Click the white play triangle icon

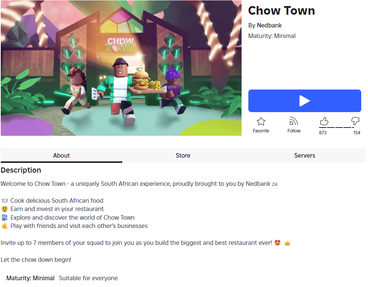305,101
